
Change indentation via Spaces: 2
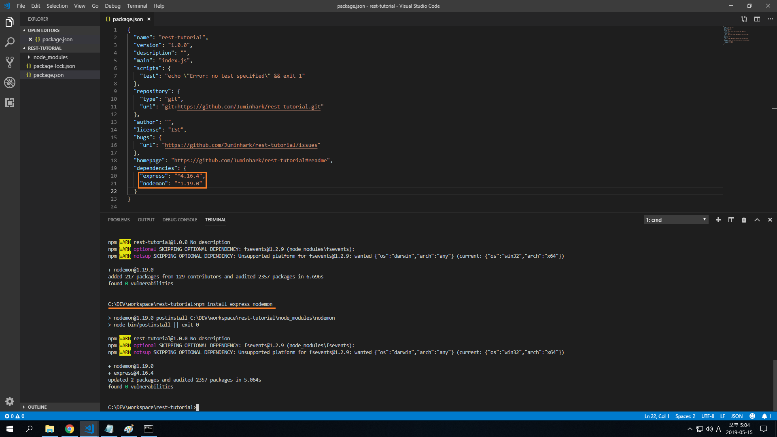685,416
